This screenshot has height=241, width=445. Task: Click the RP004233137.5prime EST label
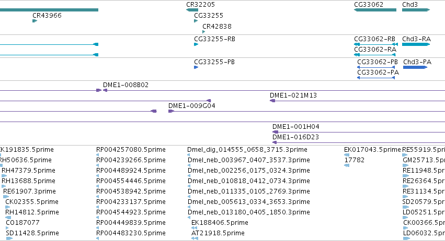click(x=131, y=202)
